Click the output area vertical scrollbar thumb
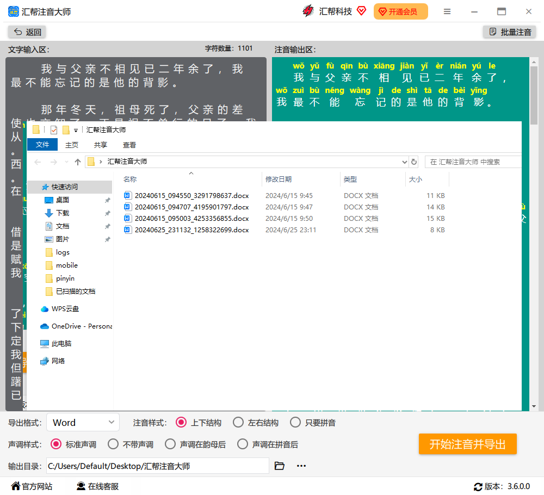The width and height of the screenshot is (544, 495). point(534,95)
